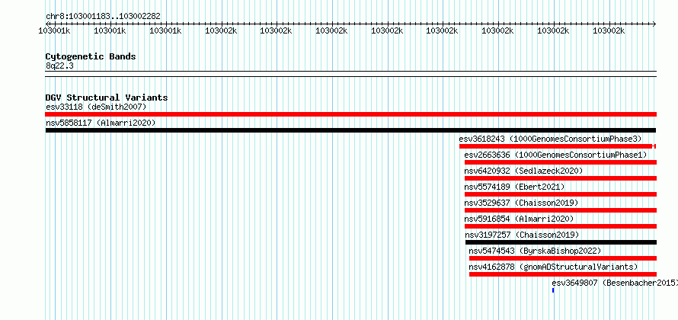The image size is (678, 320).
Task: Select the small blue esv3649807 marker
Action: 553,290
